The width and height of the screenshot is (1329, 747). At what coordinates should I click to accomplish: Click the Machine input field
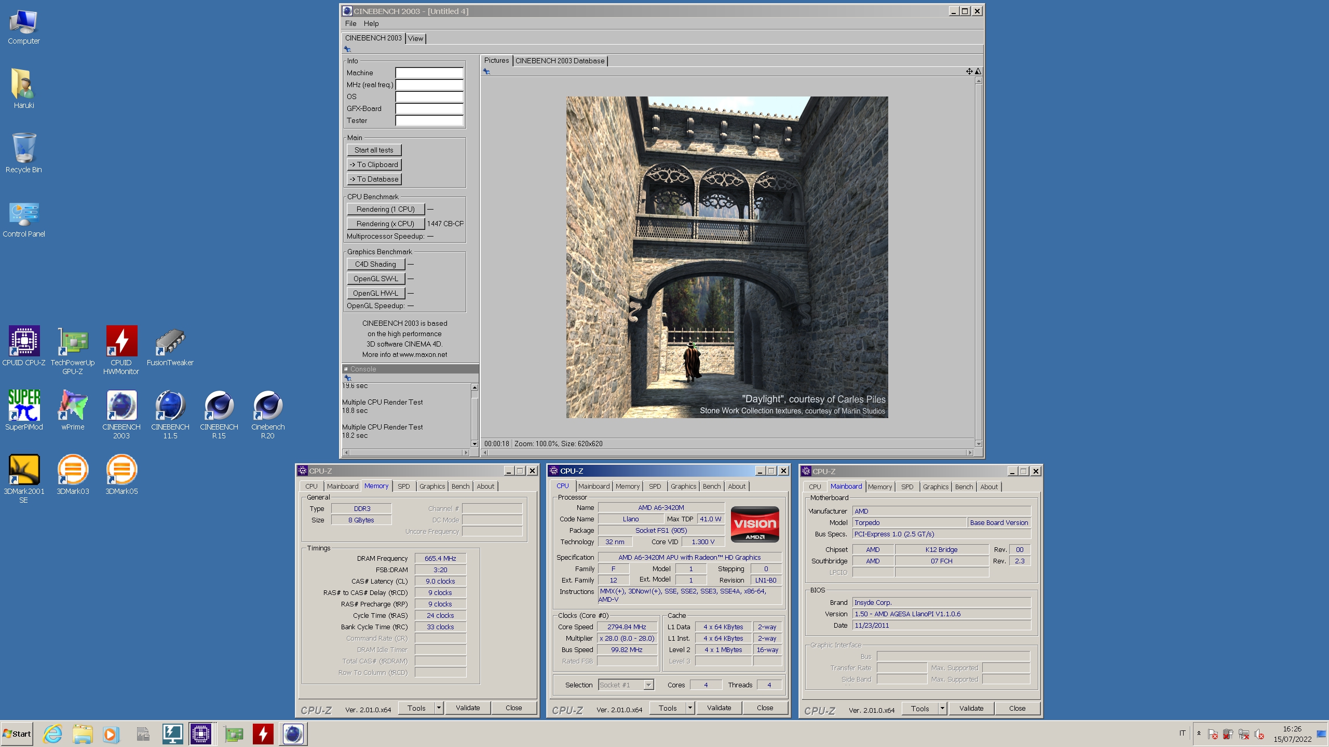(x=429, y=73)
